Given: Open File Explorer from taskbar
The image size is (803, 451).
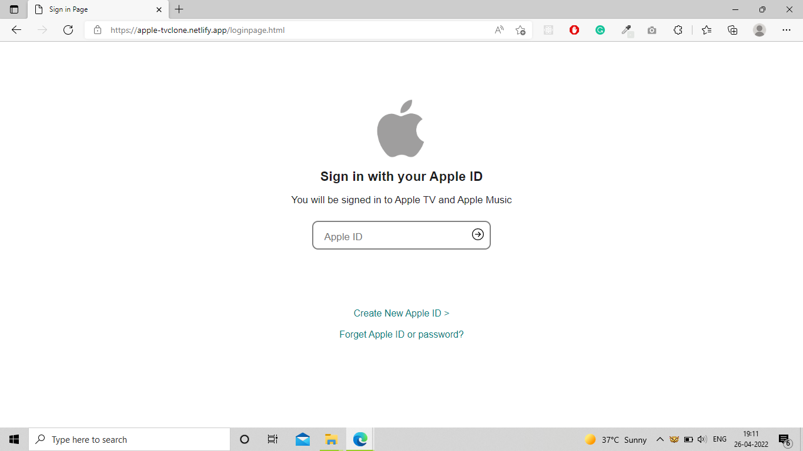Looking at the screenshot, I should click(332, 439).
